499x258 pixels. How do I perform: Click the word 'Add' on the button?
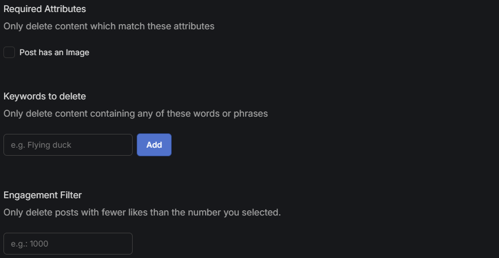154,145
